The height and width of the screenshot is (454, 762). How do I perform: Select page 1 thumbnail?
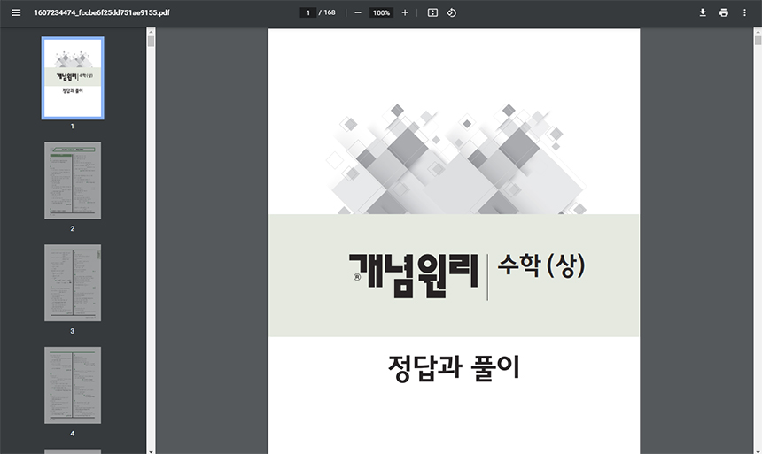pos(73,78)
